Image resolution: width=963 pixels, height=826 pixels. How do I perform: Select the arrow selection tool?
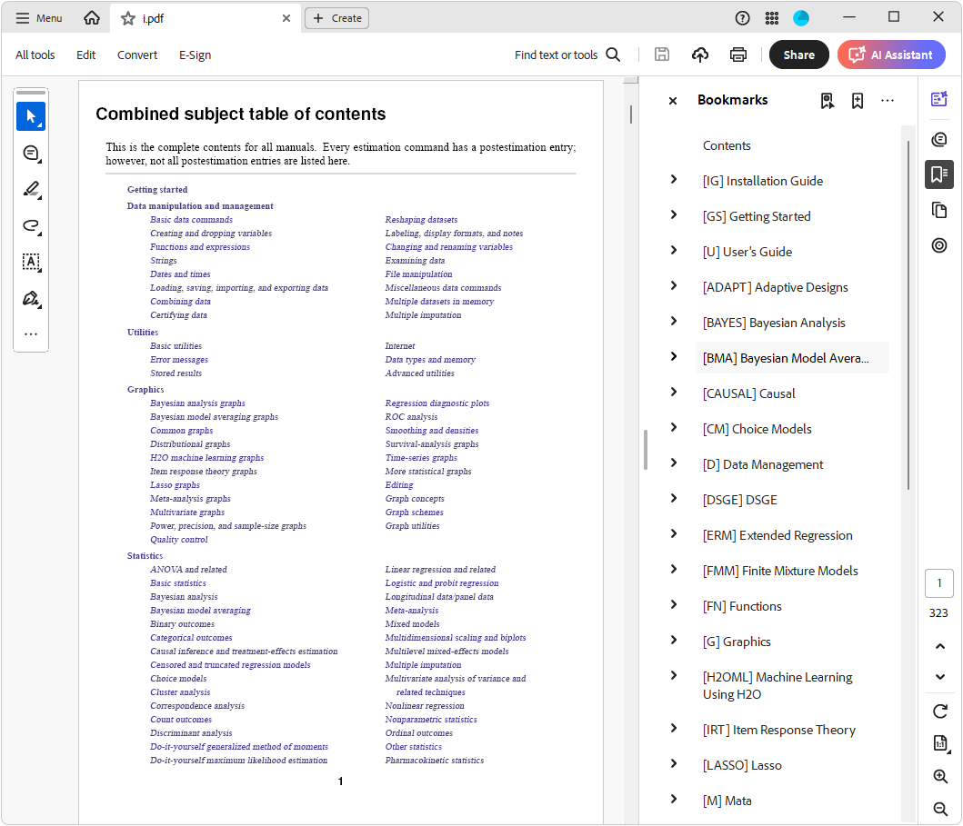pos(31,116)
